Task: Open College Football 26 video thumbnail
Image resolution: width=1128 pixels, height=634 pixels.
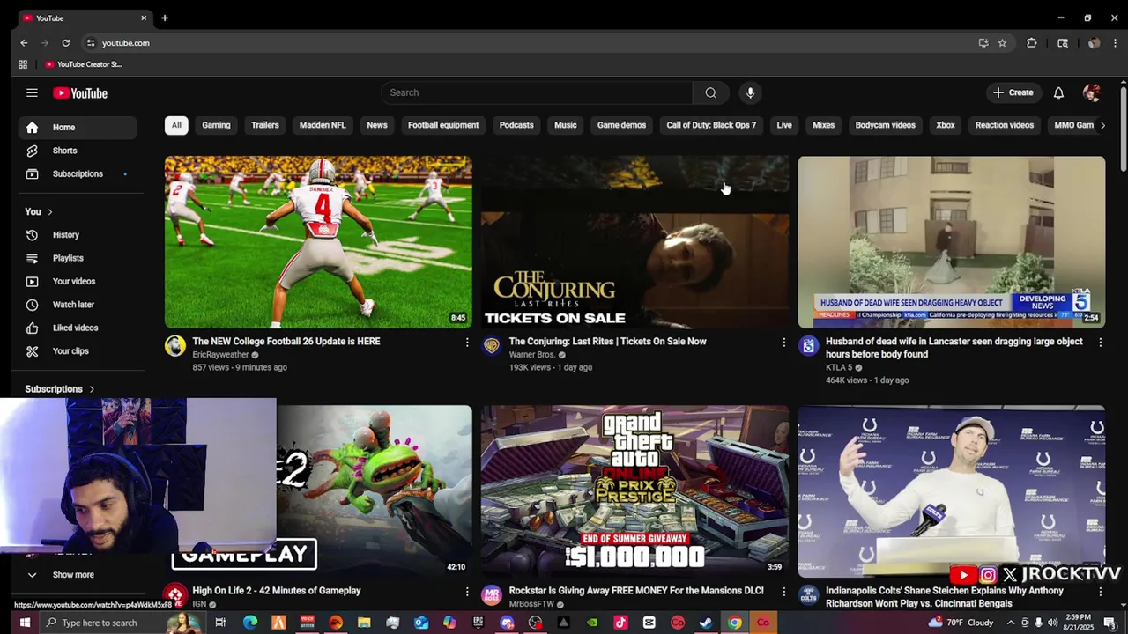Action: tap(318, 242)
